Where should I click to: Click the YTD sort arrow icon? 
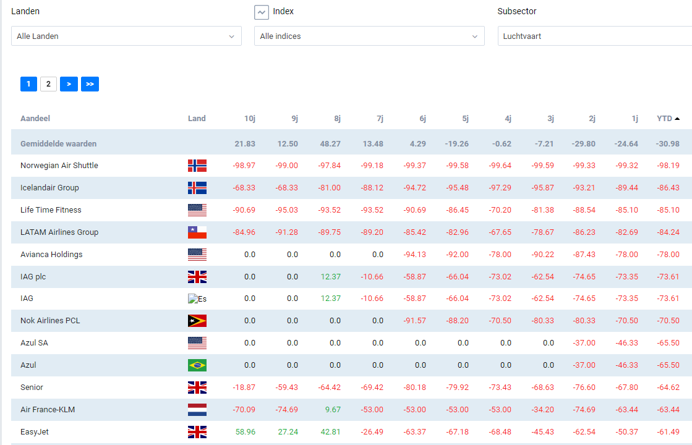[x=677, y=119]
